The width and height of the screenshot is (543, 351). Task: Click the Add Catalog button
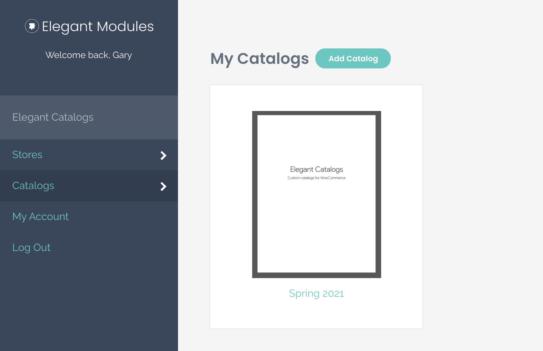tap(353, 58)
